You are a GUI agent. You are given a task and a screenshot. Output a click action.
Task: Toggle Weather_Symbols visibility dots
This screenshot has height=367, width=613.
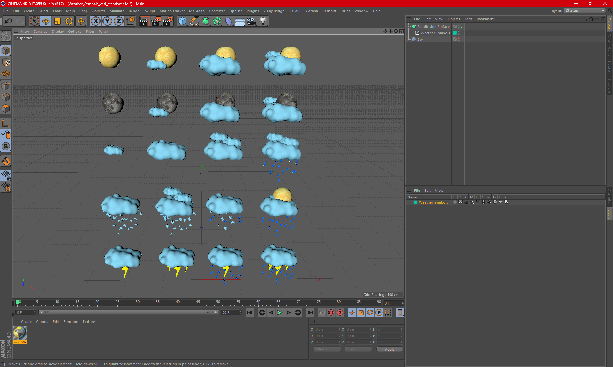(x=459, y=33)
